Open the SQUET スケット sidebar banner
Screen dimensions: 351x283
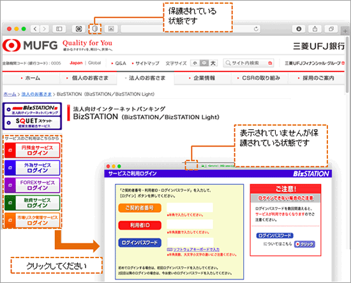pyautogui.click(x=33, y=123)
